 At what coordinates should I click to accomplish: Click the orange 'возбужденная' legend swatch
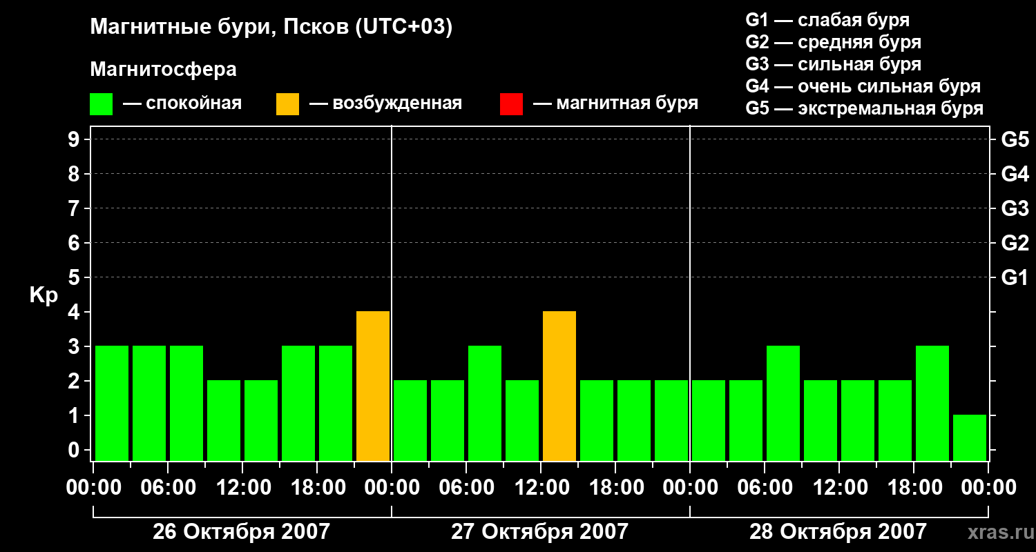[x=287, y=104]
